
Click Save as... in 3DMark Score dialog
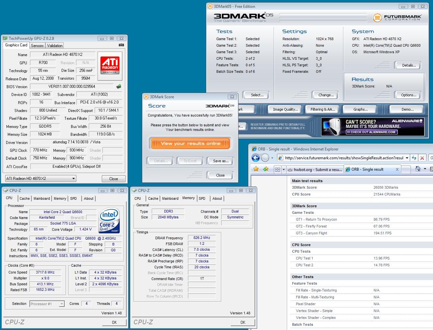tap(221, 161)
